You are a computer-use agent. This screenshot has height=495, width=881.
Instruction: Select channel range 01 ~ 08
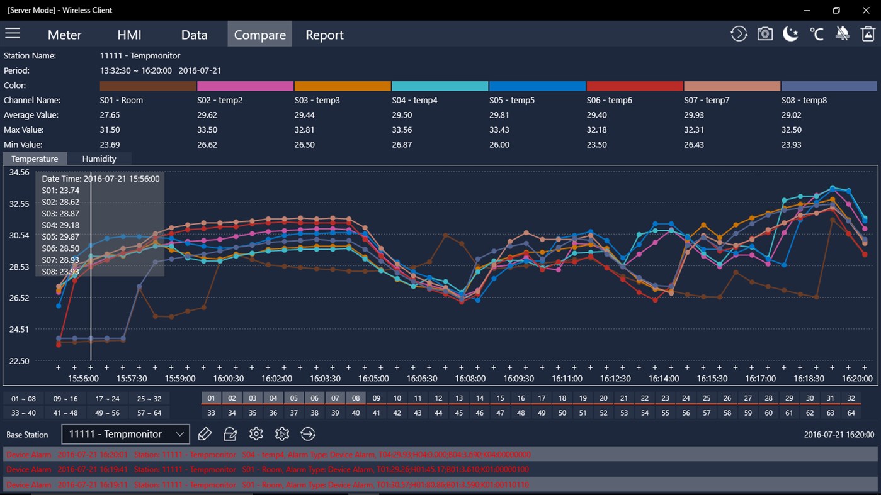(x=23, y=398)
